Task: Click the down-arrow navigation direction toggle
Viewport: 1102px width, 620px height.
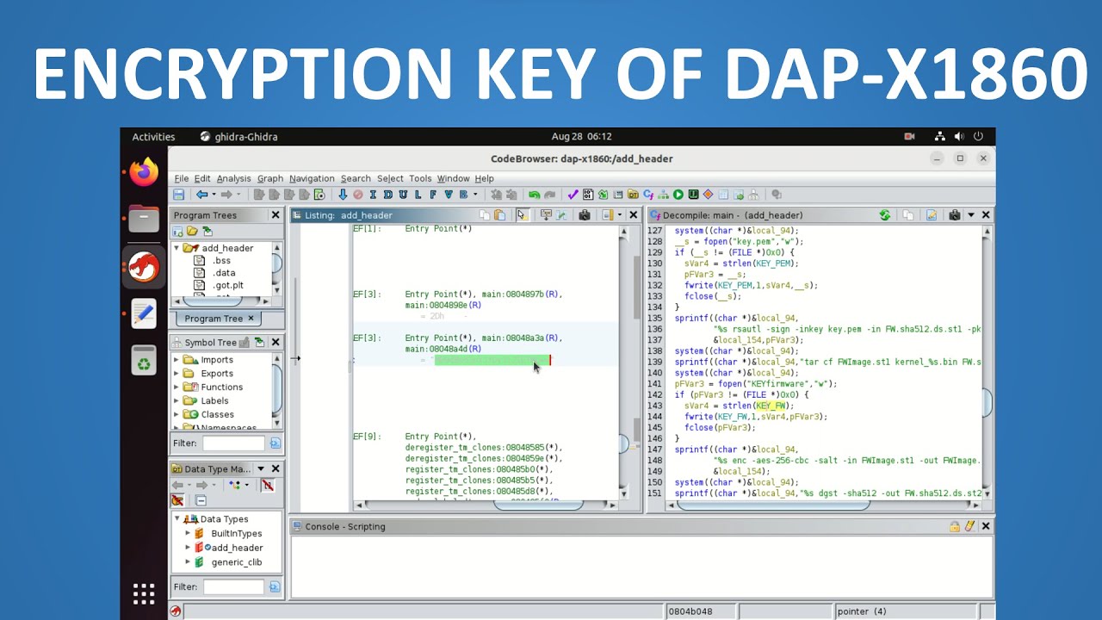Action: (343, 195)
